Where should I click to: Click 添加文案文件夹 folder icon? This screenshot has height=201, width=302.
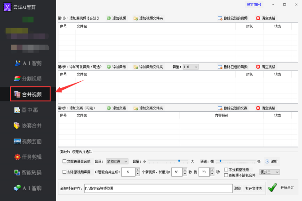click(x=136, y=108)
